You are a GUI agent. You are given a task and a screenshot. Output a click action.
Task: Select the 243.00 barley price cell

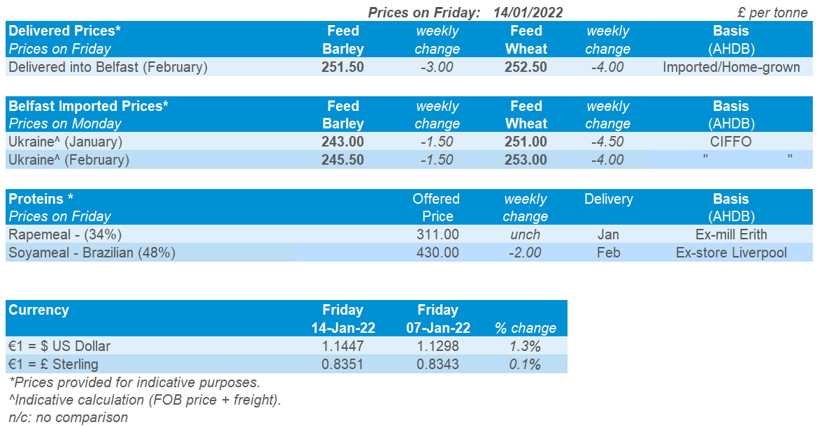pyautogui.click(x=342, y=142)
